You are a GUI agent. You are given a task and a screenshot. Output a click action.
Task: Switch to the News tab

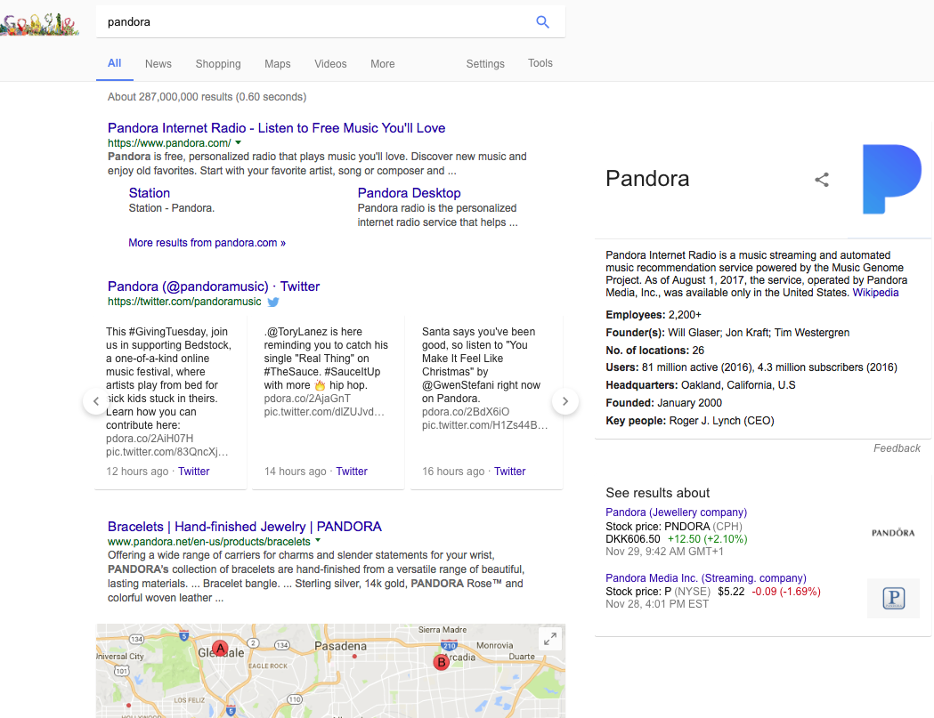[x=158, y=63]
